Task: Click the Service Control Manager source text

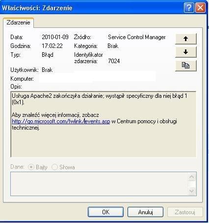Action: 137,37
